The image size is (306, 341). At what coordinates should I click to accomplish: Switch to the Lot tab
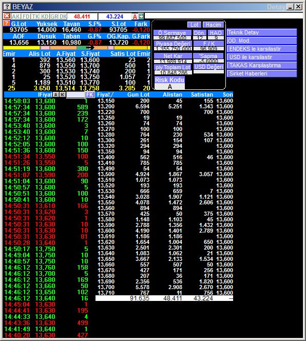[194, 25]
